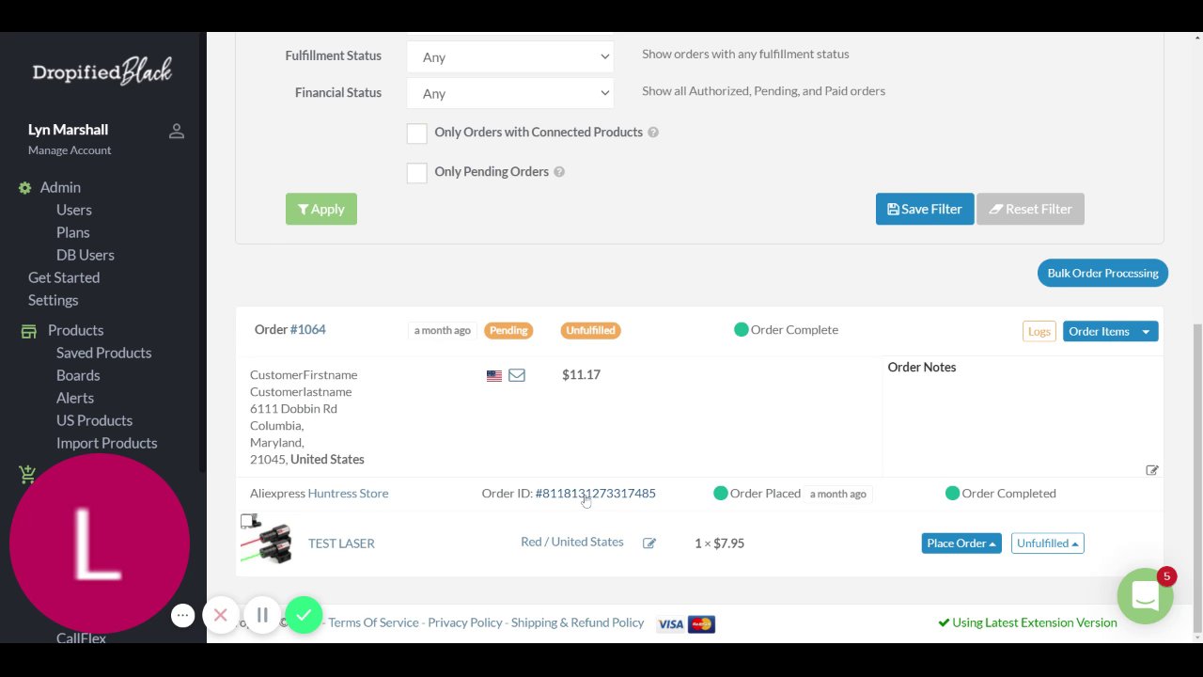Open Users in the Admin menu

(x=74, y=210)
